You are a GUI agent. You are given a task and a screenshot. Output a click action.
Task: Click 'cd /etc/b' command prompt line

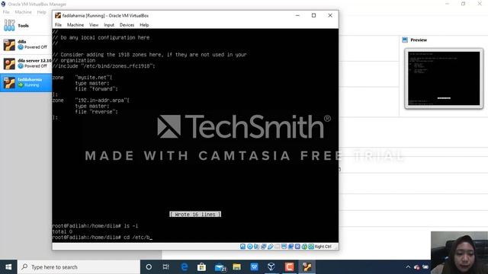[102, 237]
